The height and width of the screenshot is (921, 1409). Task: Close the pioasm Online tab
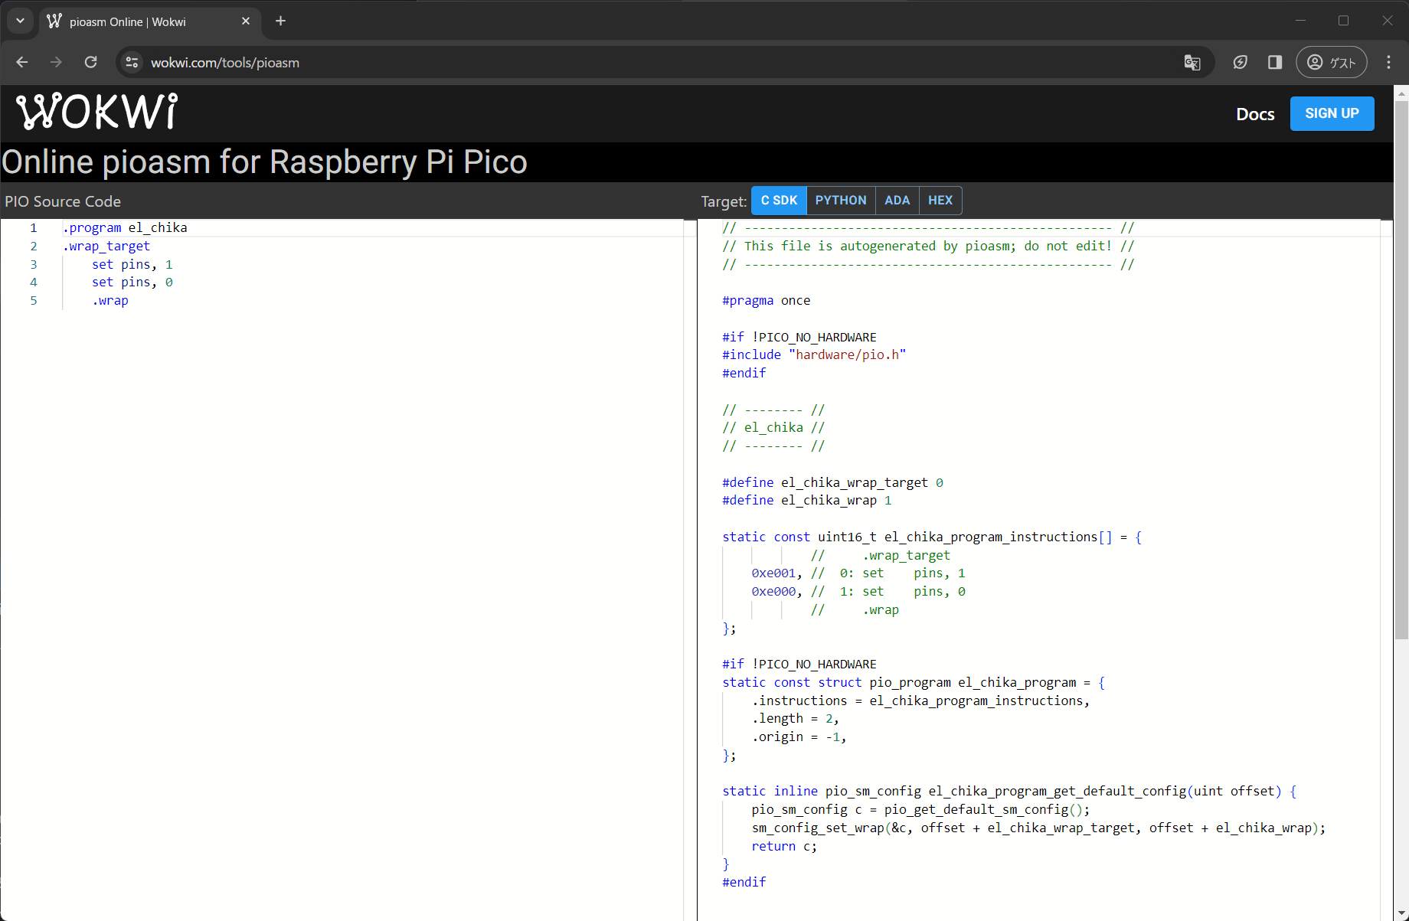tap(246, 21)
